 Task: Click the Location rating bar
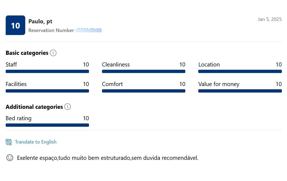click(240, 71)
